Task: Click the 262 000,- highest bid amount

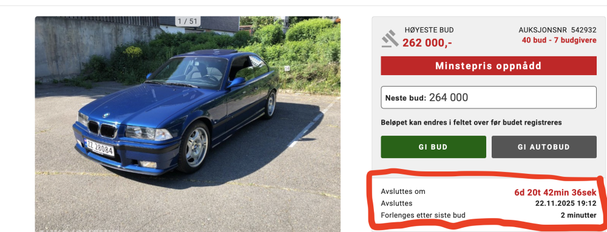Action: [427, 43]
